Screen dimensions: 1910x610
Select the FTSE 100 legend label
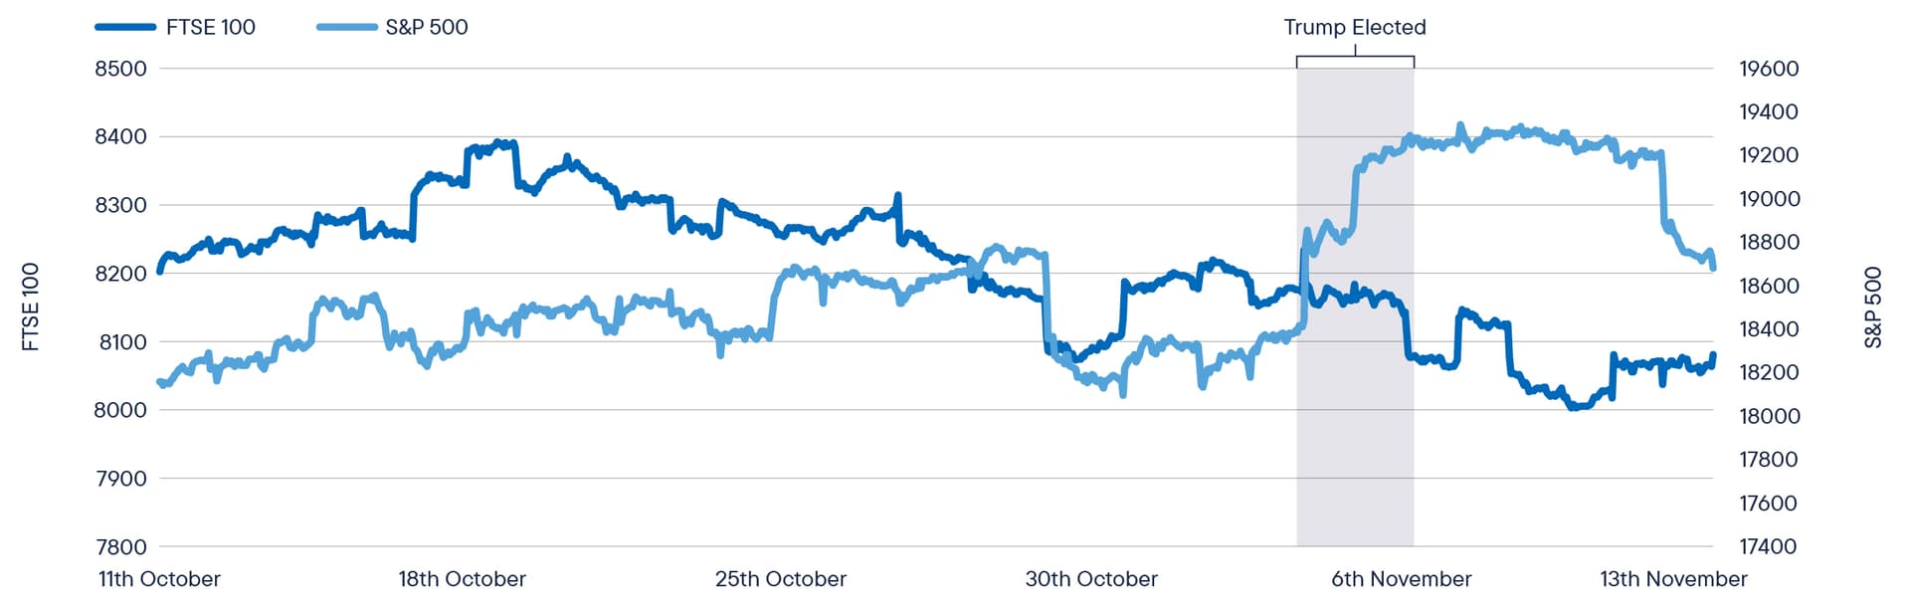(x=211, y=28)
